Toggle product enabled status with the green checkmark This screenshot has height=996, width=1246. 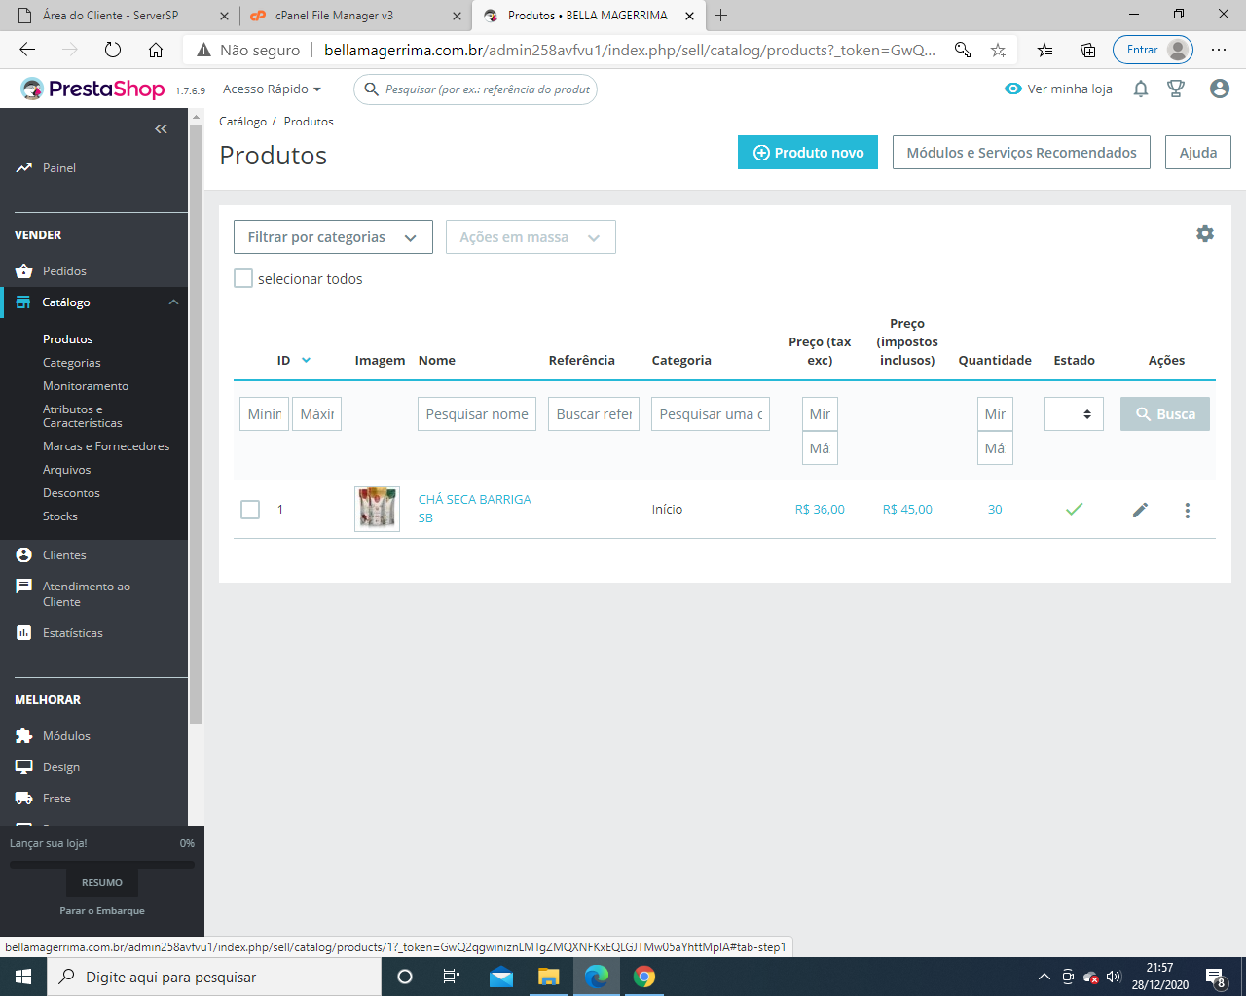click(x=1075, y=509)
